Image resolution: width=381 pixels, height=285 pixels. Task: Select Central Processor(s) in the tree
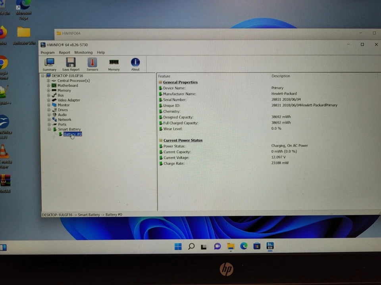coord(74,80)
